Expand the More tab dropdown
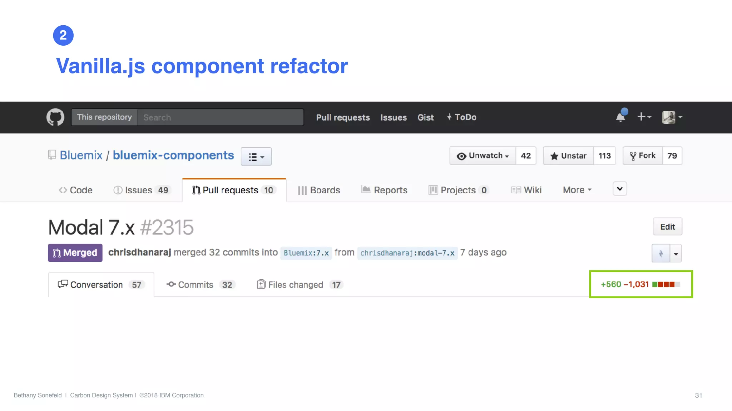Viewport: 732px width, 411px height. tap(577, 190)
